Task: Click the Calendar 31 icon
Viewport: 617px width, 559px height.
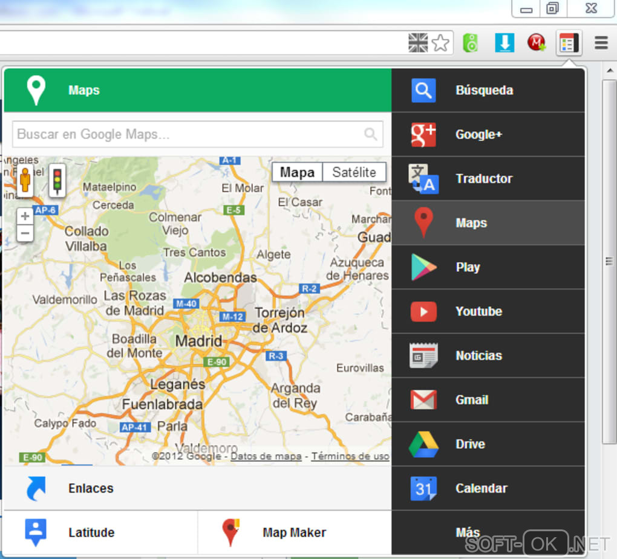Action: tap(423, 488)
